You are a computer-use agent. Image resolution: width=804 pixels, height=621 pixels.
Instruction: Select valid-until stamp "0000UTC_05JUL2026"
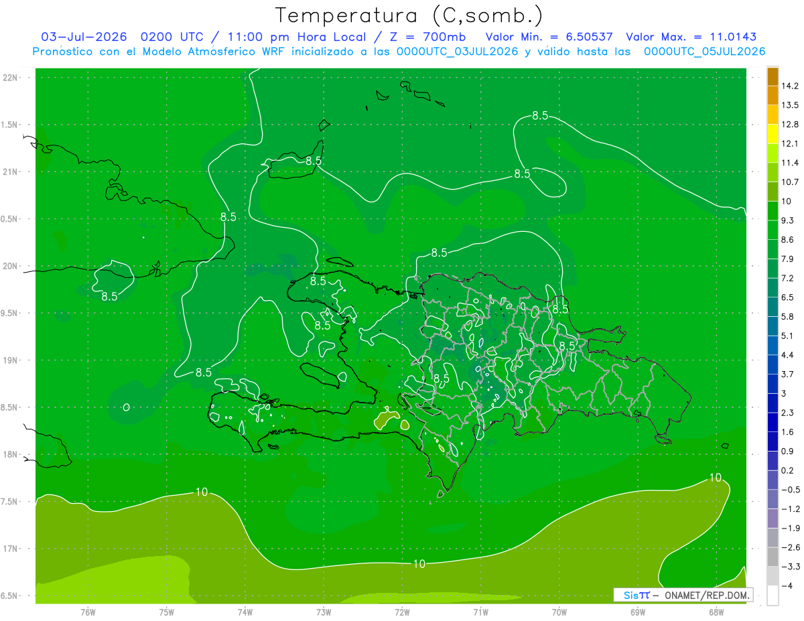[x=704, y=52]
